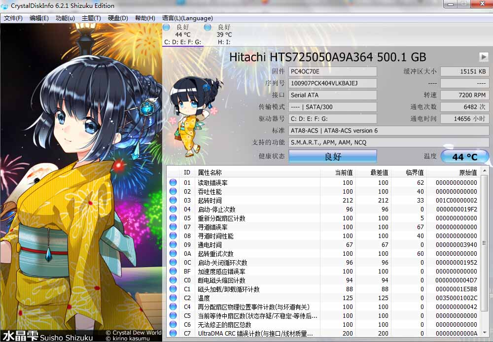Select the C: D: E: F: G: disk status orb
Viewport: 493px width, 342px height.
tap(167, 27)
